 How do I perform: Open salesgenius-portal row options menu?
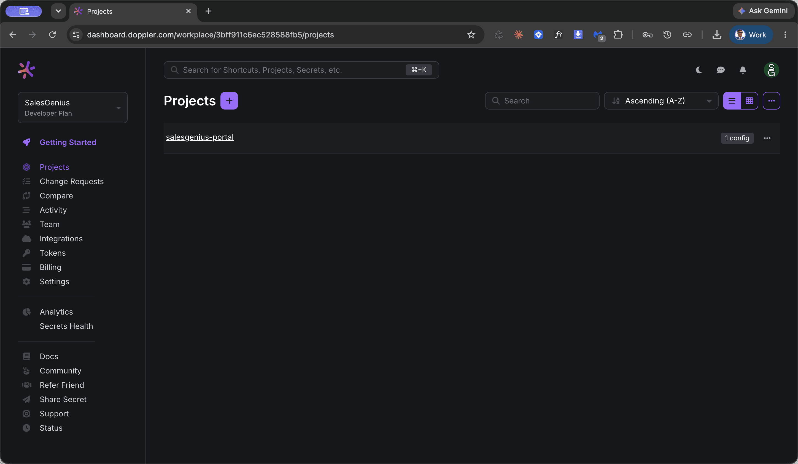767,138
